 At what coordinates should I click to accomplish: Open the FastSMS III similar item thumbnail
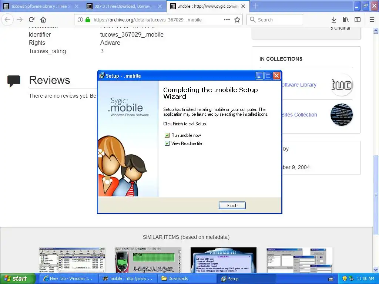click(224, 260)
